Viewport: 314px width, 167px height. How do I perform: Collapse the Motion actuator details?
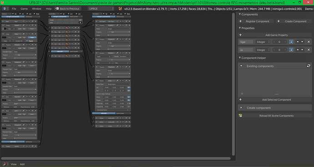[x=96, y=81]
